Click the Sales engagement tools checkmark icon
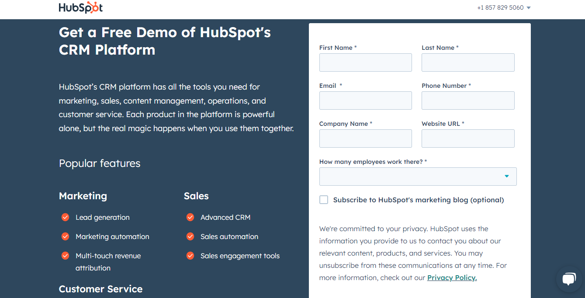Viewport: 585px width, 298px height. (190, 256)
